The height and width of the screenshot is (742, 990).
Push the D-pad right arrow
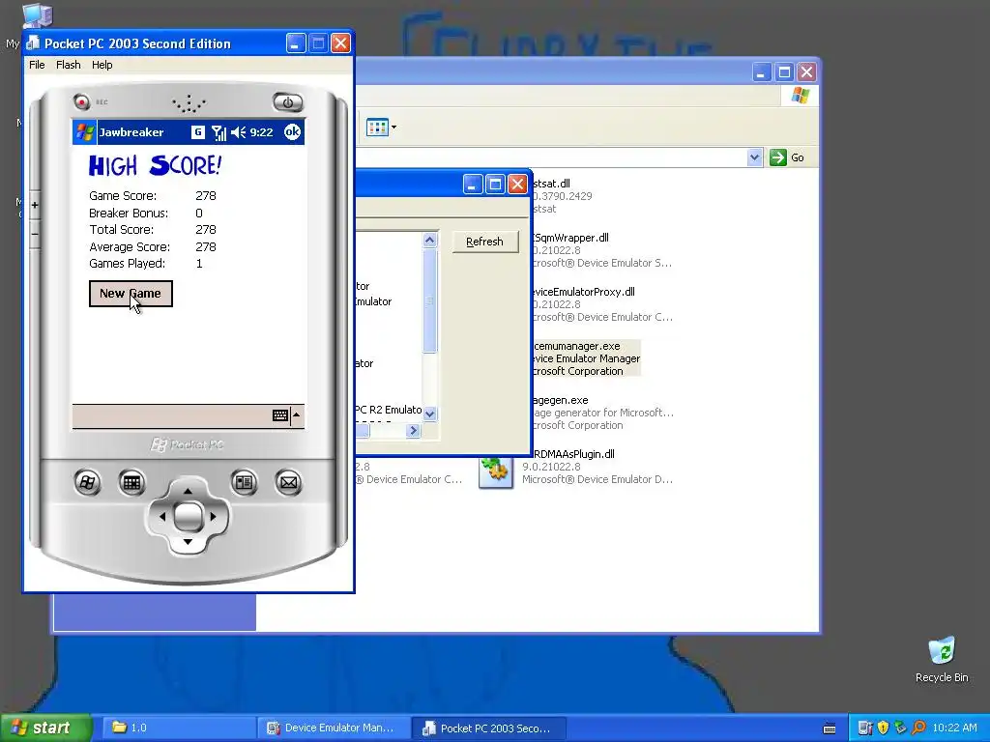214,517
